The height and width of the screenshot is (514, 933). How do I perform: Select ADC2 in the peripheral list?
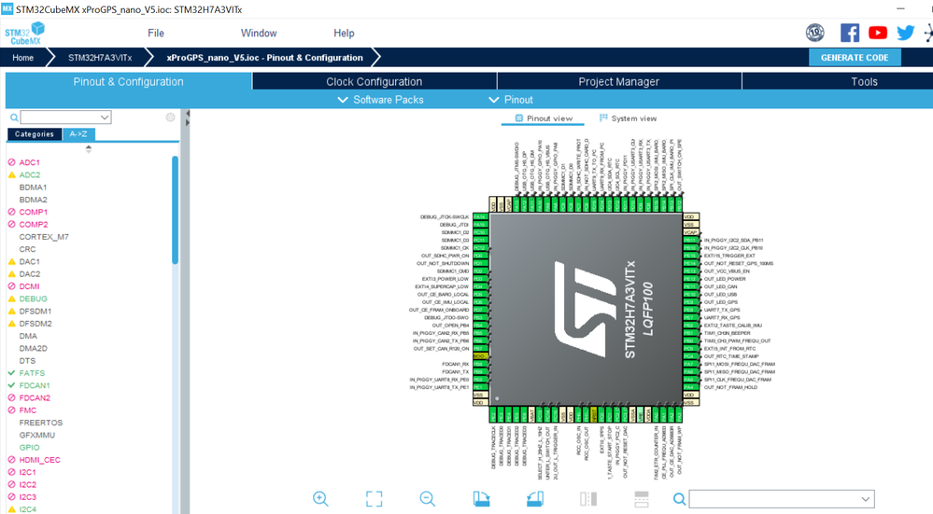pos(29,174)
